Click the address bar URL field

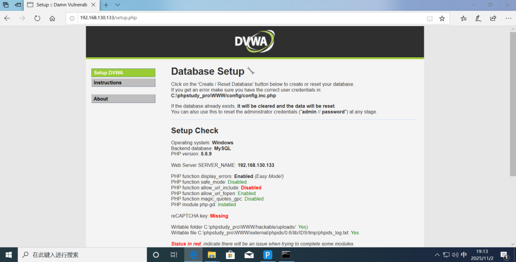pyautogui.click(x=242, y=18)
